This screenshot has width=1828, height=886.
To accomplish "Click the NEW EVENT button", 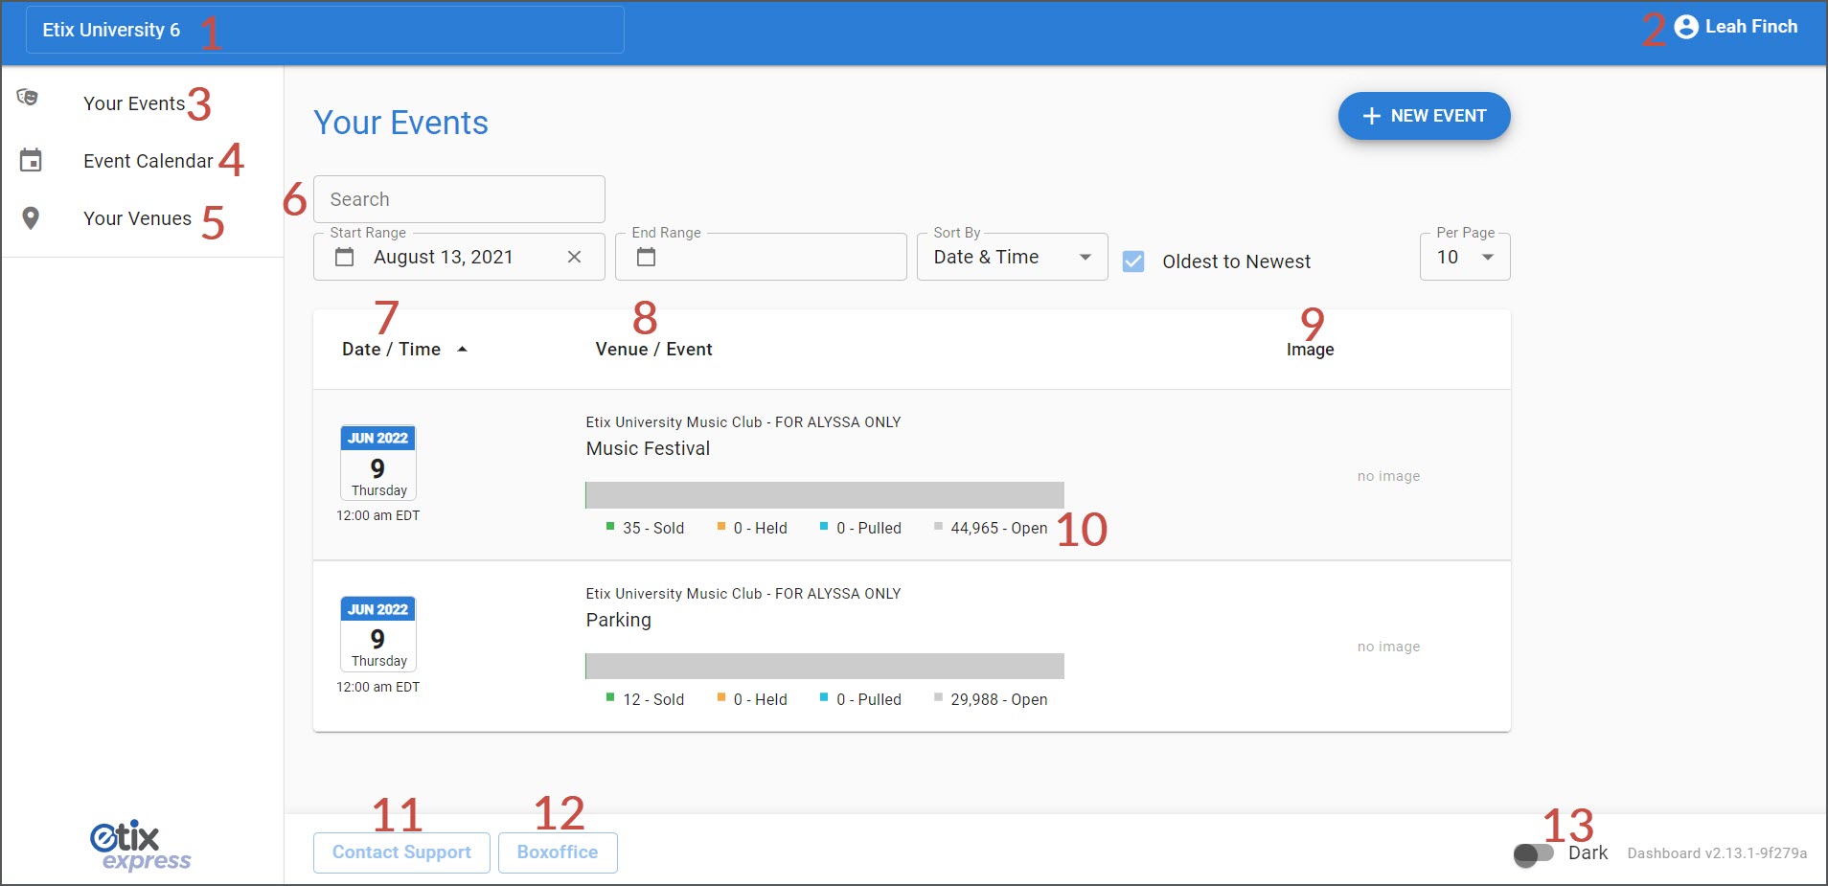I will click(1424, 116).
